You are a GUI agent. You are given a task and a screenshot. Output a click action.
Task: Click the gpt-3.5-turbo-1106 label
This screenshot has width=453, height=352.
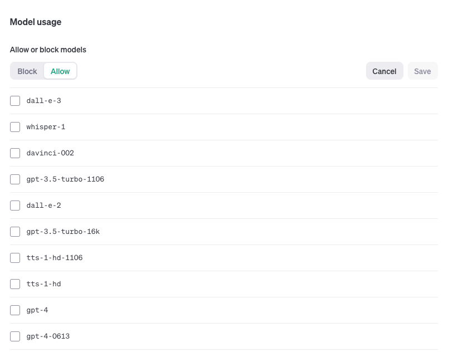65,179
